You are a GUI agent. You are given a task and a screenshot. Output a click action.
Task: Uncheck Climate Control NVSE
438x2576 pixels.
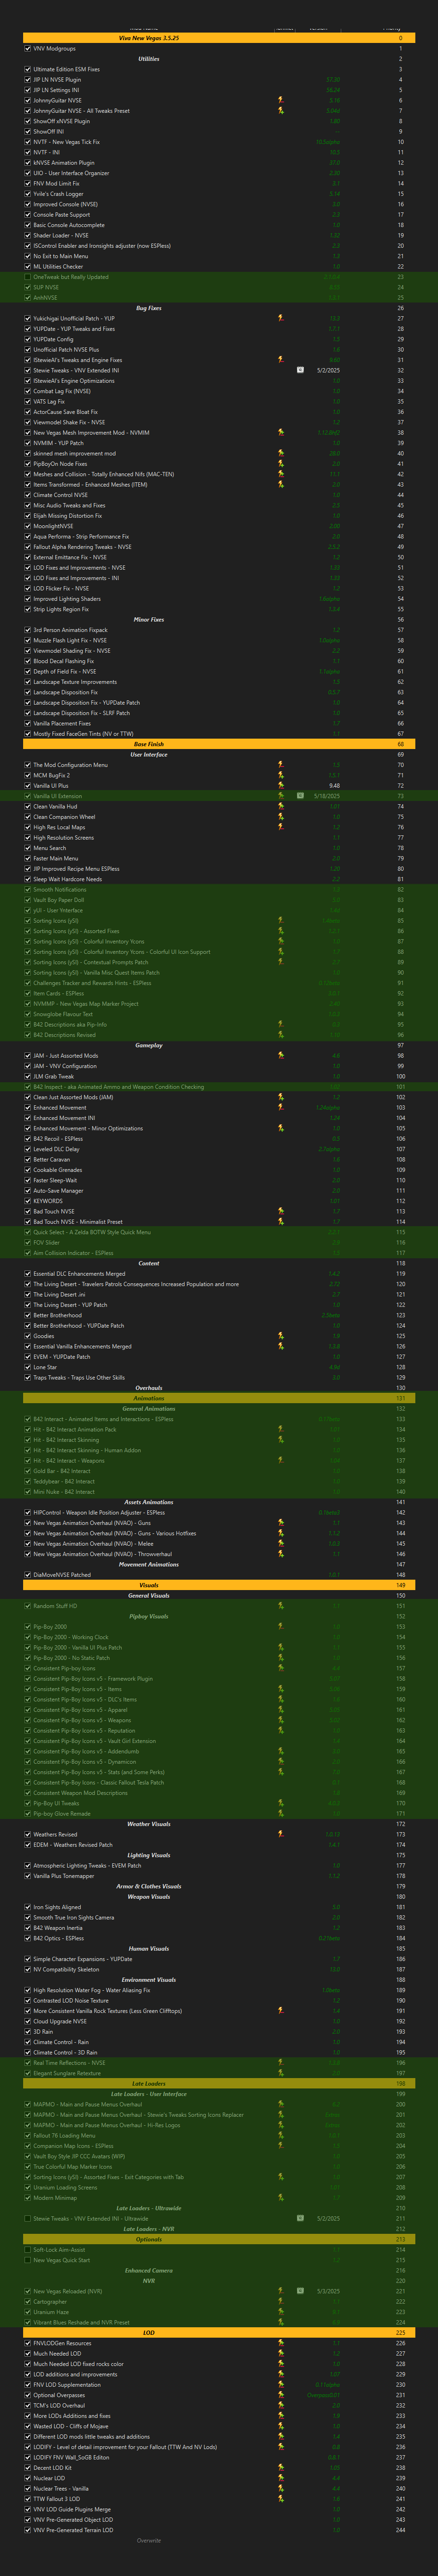(x=27, y=495)
